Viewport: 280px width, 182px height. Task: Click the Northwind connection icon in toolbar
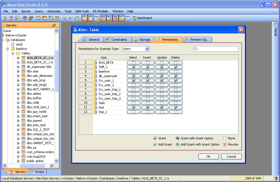click(135, 18)
